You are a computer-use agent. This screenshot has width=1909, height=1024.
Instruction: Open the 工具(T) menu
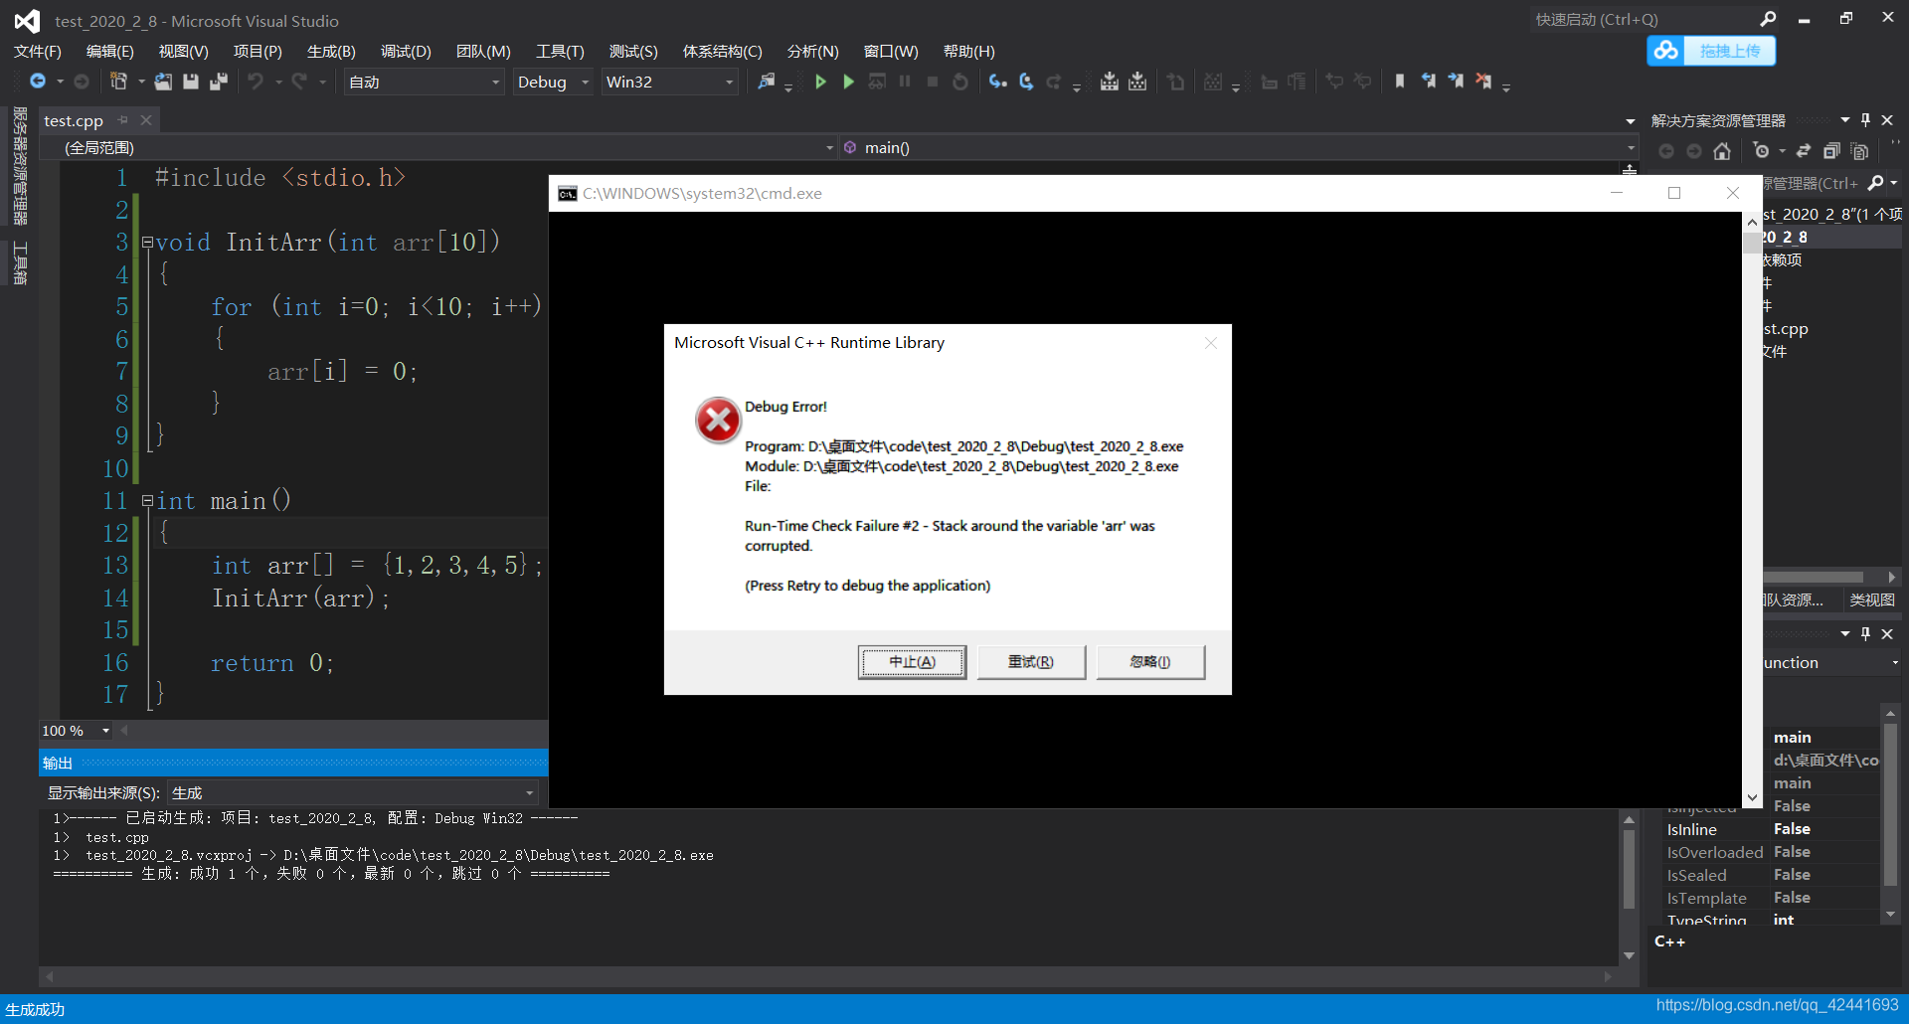560,52
